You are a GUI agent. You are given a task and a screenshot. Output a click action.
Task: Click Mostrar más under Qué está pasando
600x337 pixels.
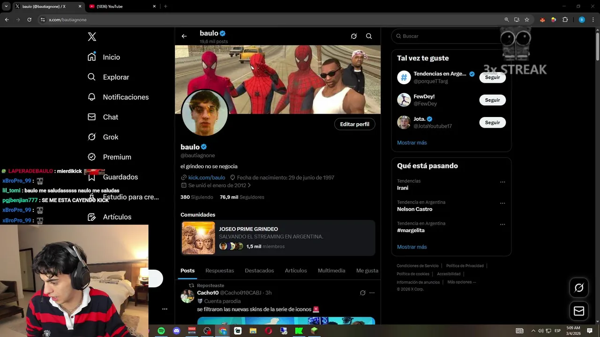tap(412, 247)
